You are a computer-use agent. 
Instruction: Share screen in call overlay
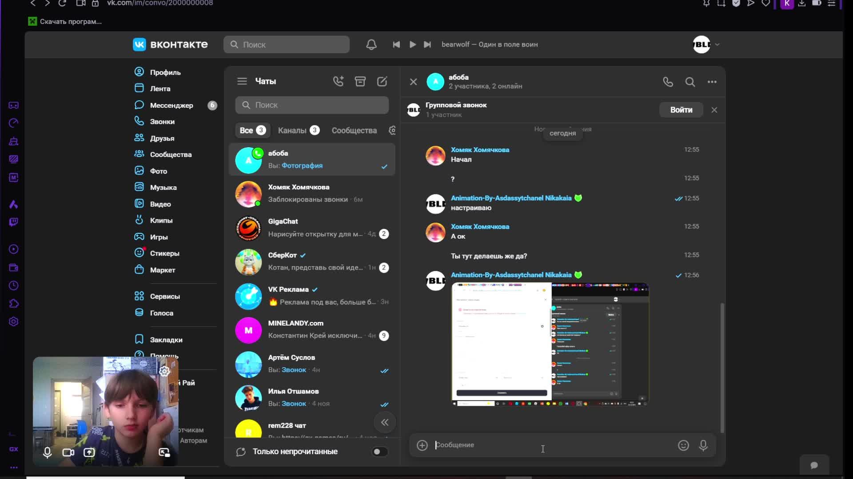coord(89,452)
